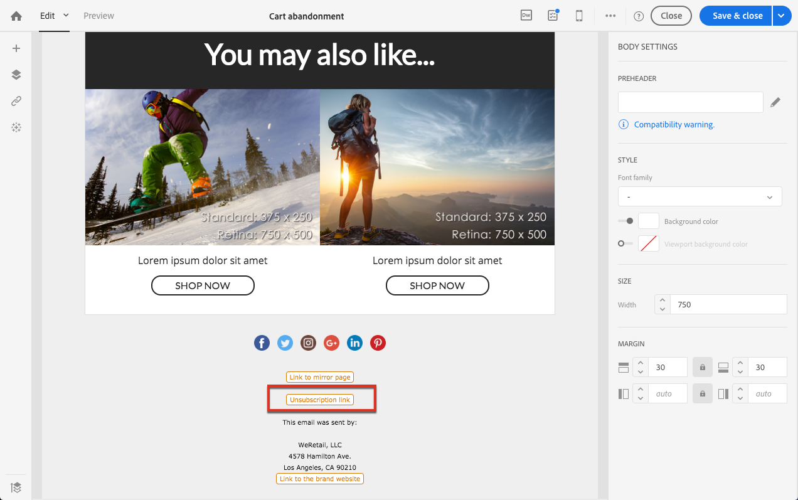
Task: Toggle mobile view icon
Action: [x=580, y=16]
